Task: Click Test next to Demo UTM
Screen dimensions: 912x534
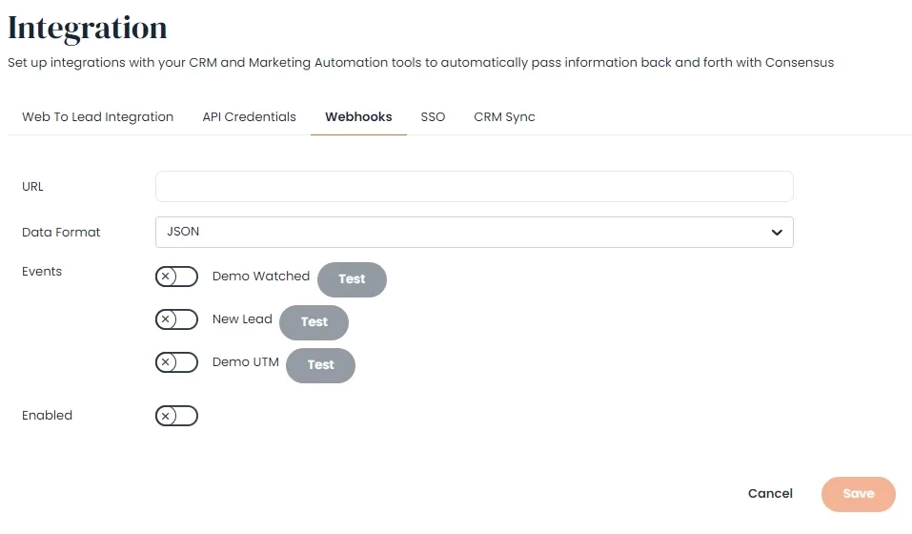Action: (320, 365)
